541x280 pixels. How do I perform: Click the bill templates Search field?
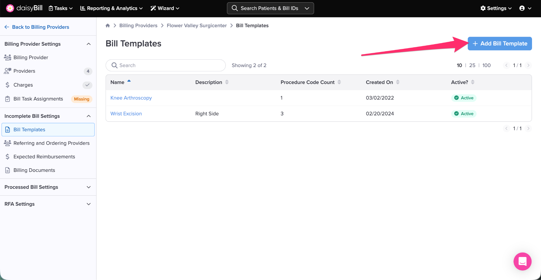166,65
